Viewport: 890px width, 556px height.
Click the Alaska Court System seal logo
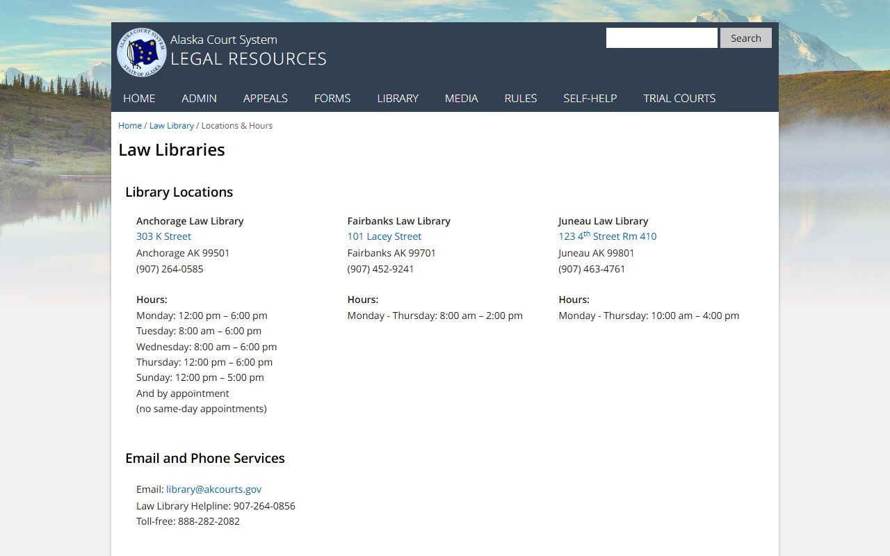142,52
